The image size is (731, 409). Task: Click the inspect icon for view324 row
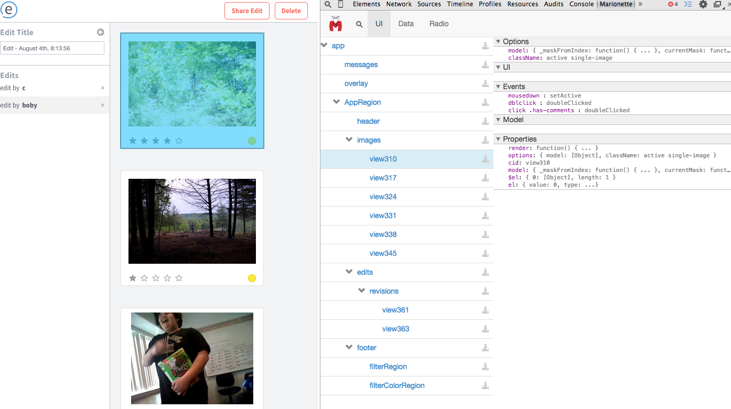coord(486,197)
